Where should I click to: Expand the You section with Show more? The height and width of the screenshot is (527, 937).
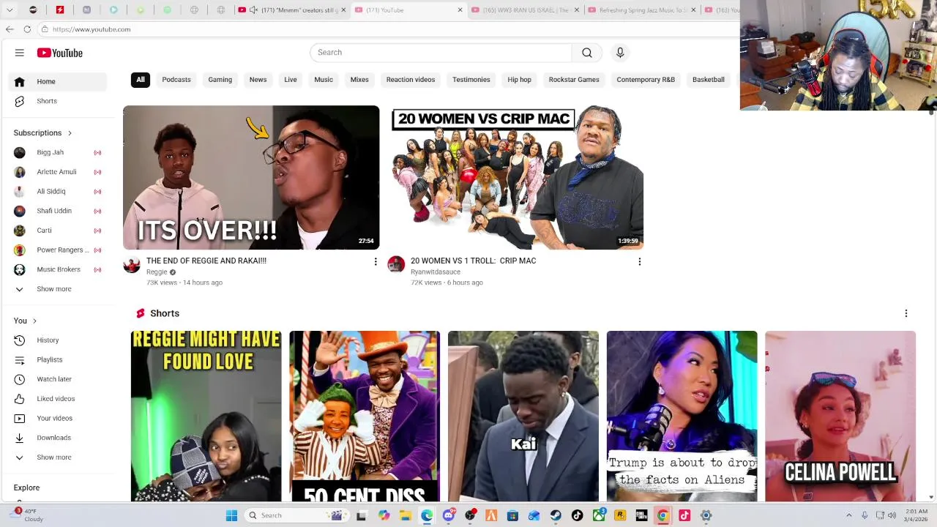click(58, 457)
